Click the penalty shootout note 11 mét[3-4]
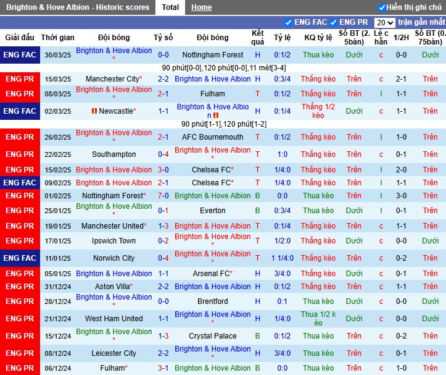Viewport: 446px width, 375px height. coord(268,68)
